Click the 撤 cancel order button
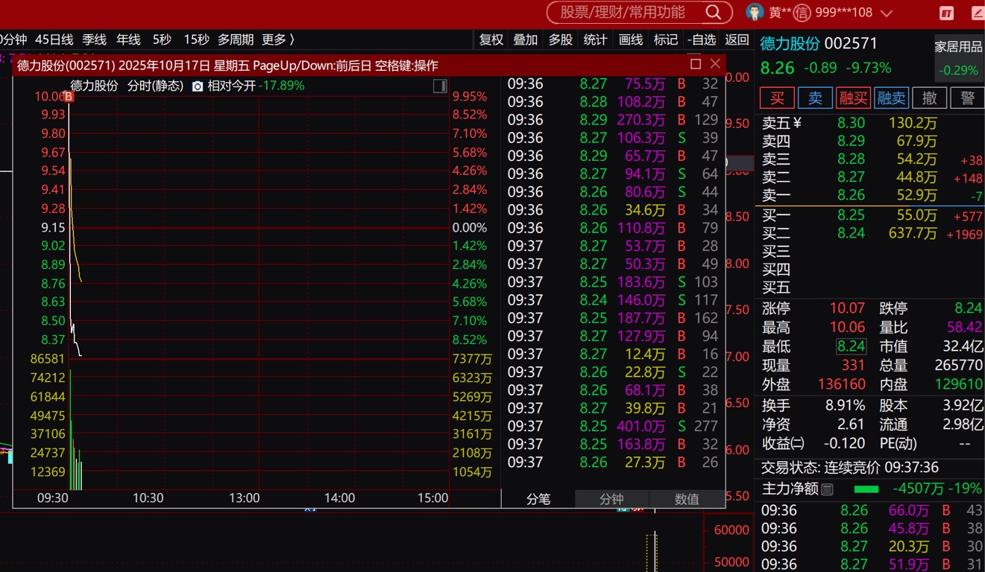The width and height of the screenshot is (985, 572). coord(929,98)
